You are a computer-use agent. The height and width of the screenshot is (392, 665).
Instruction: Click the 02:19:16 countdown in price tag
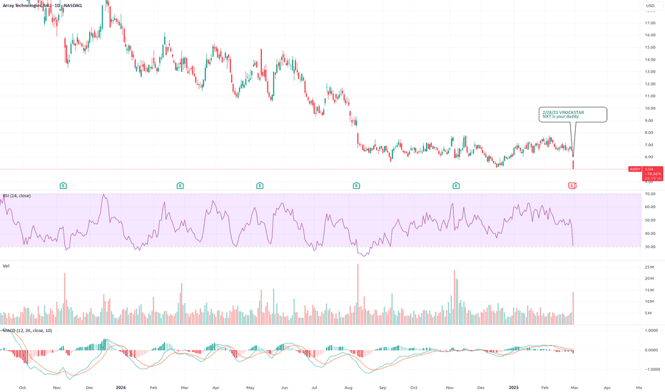[x=653, y=178]
